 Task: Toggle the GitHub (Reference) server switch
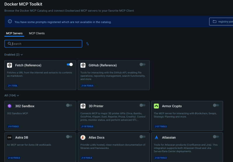point(142,65)
